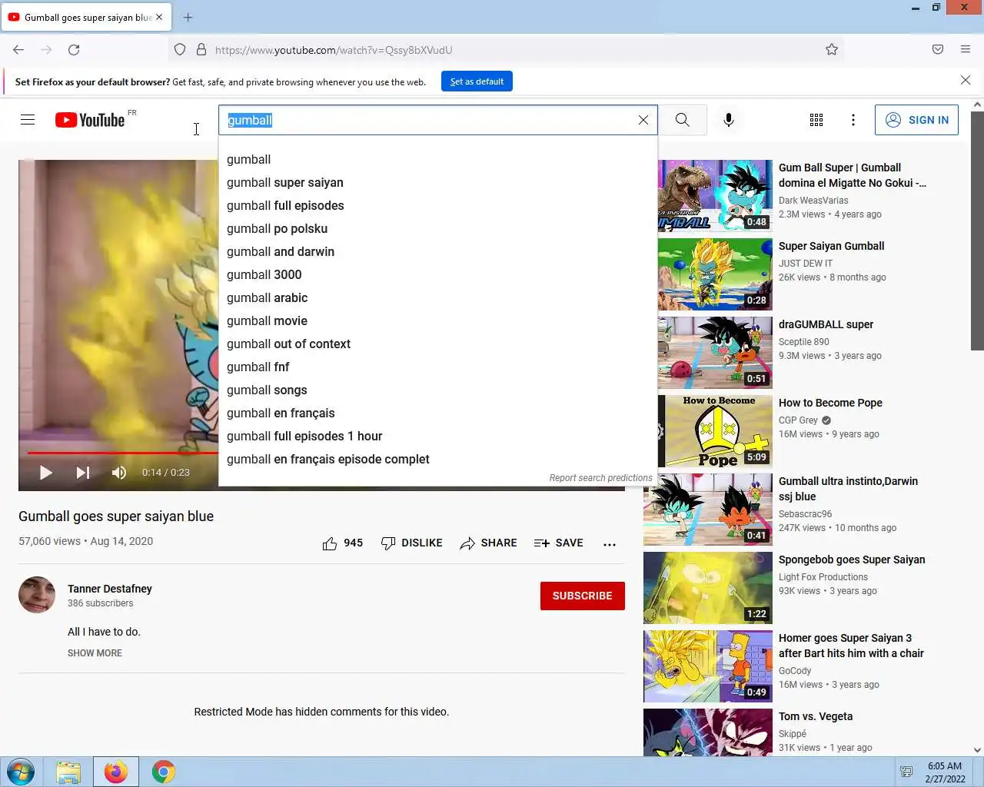
Task: Open Tanner Destafney channel name link
Action: click(110, 589)
